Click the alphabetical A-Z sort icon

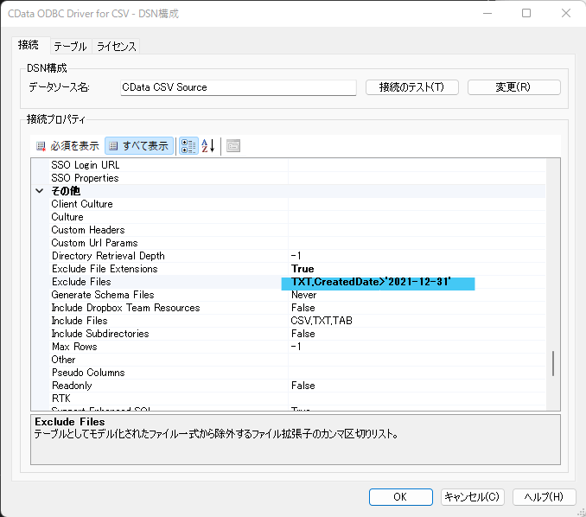click(x=208, y=146)
